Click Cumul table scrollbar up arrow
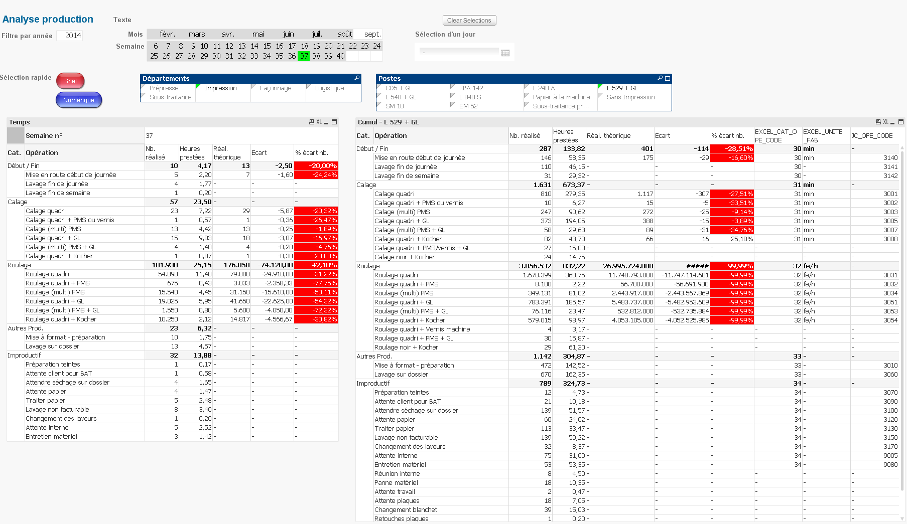This screenshot has width=907, height=524. tap(902, 149)
